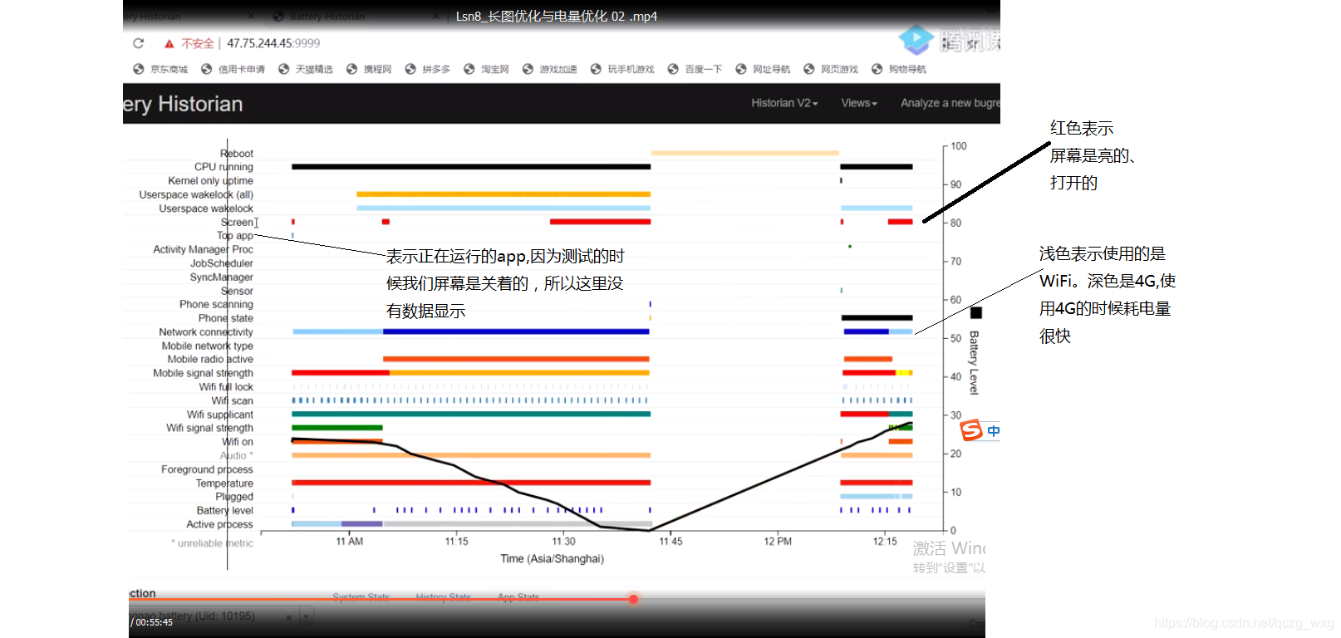Click the Network connectivity row label

coord(206,332)
